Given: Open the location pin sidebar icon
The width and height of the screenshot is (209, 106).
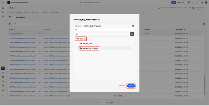Looking at the screenshot, I should [3, 73].
